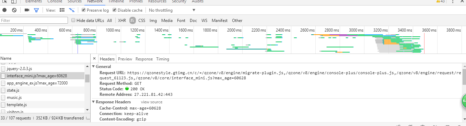Toggle the filter funnel icon
Screen dimensions: 466x126
(x=36, y=10)
